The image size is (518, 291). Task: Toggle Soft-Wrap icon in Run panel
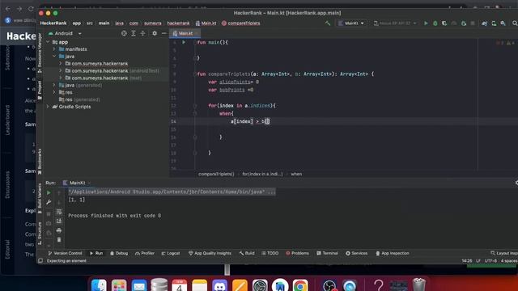pos(59,212)
